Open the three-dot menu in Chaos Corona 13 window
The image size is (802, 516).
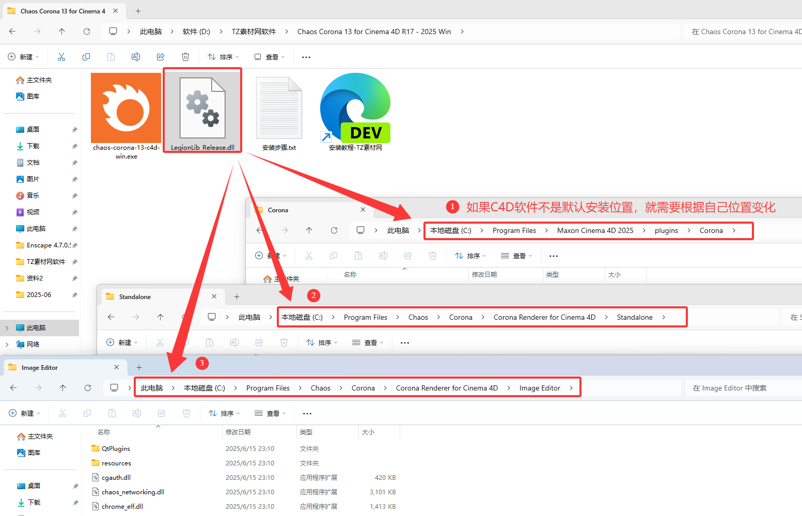(306, 57)
